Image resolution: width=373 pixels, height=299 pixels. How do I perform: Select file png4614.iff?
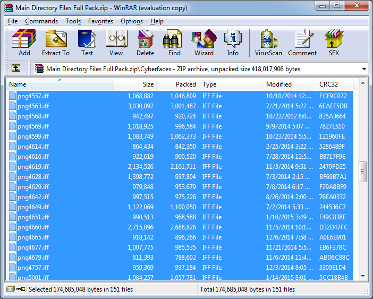click(x=180, y=147)
